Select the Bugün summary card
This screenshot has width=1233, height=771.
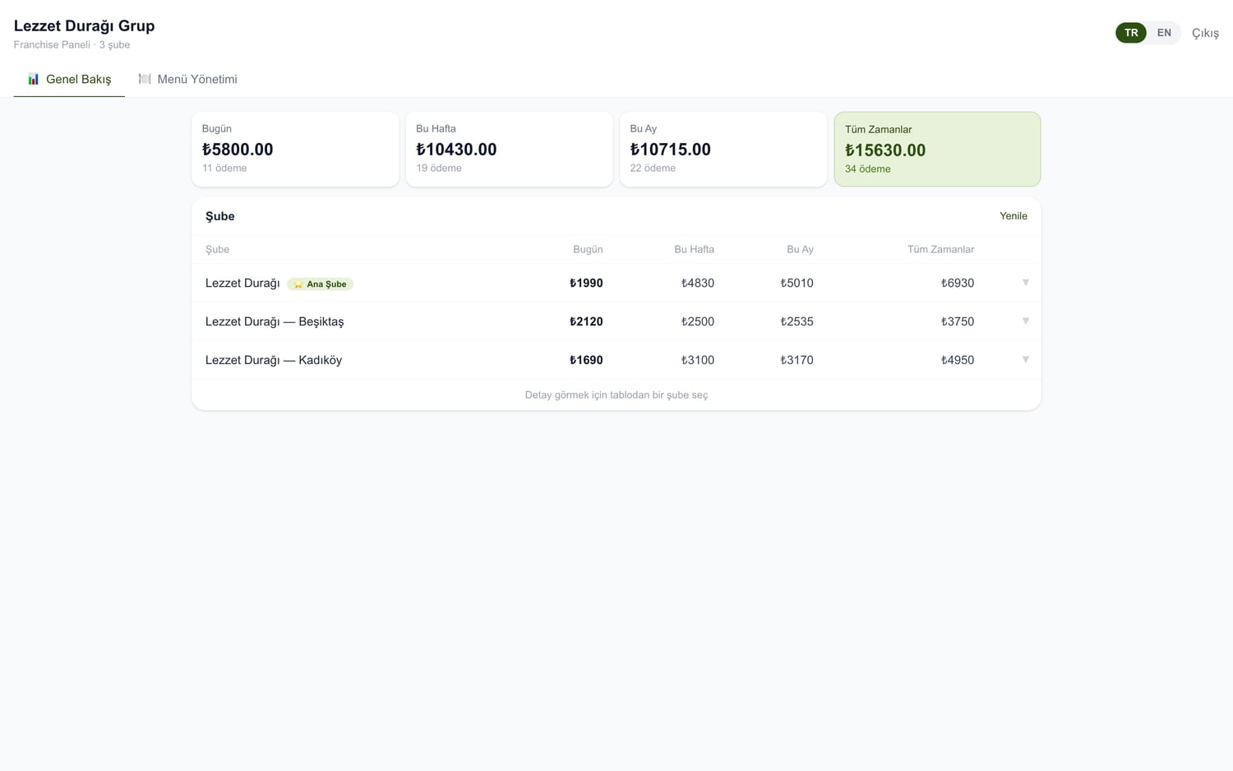tap(295, 150)
